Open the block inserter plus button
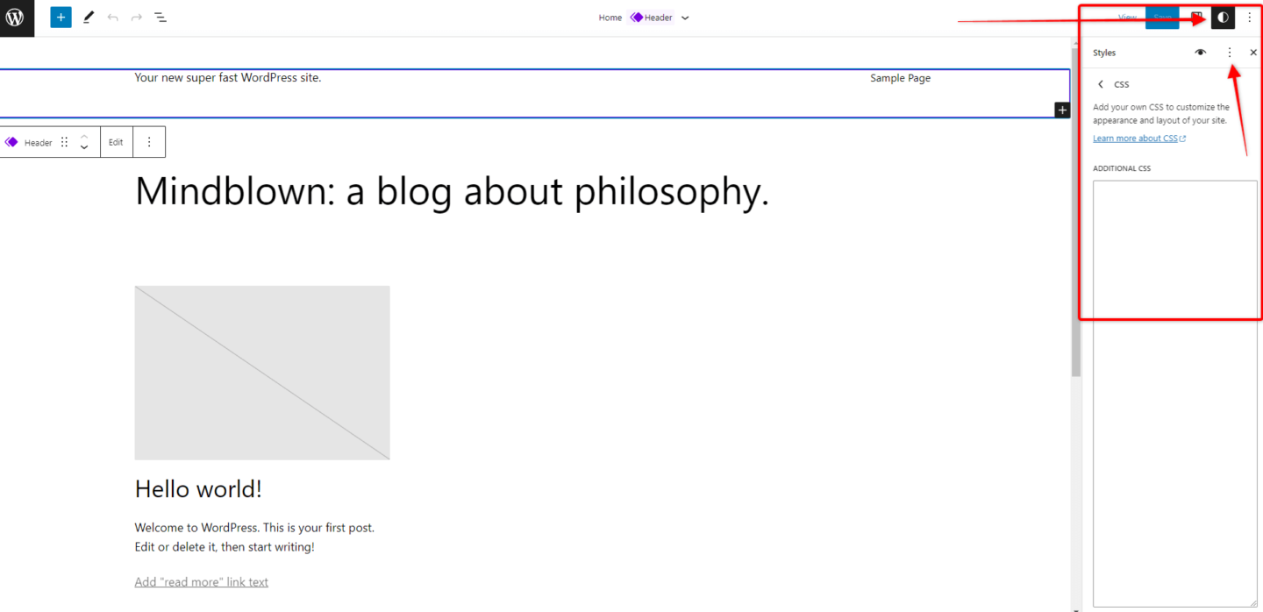 [61, 18]
